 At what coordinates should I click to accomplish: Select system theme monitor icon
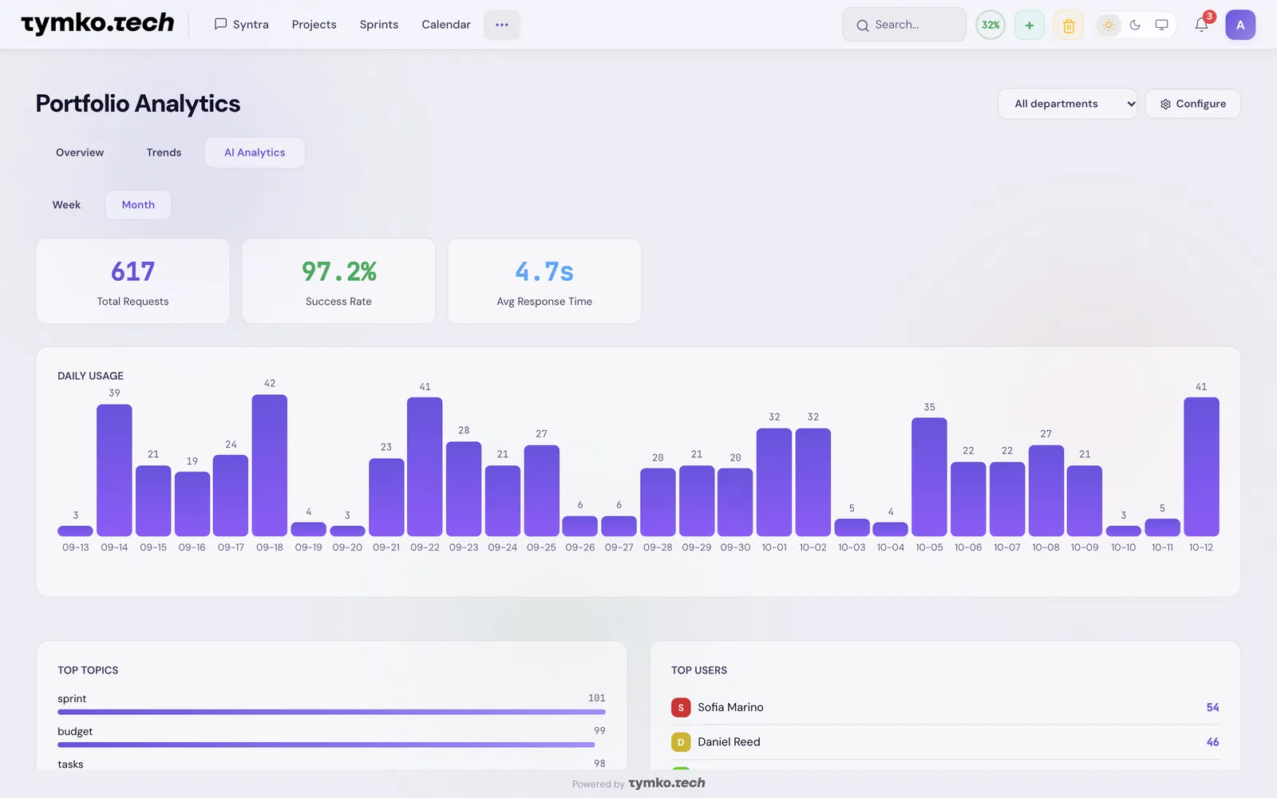[x=1161, y=25]
